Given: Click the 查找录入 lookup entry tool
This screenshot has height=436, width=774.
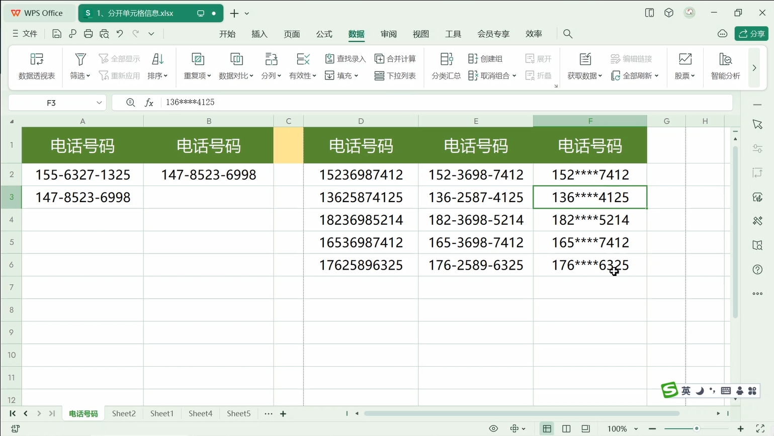Looking at the screenshot, I should coord(345,59).
